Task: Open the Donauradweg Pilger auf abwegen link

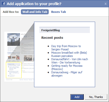Action: 67,74
